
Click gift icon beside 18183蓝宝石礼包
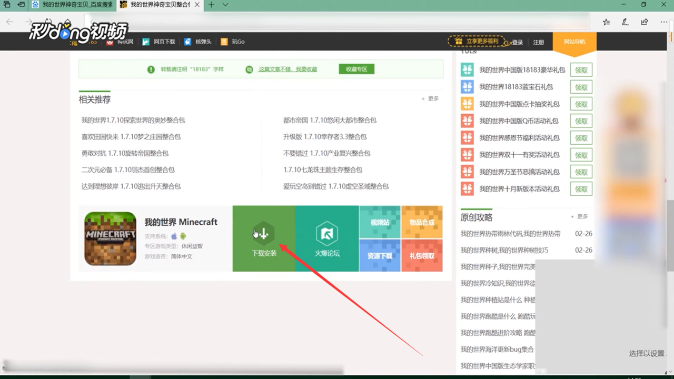point(467,87)
